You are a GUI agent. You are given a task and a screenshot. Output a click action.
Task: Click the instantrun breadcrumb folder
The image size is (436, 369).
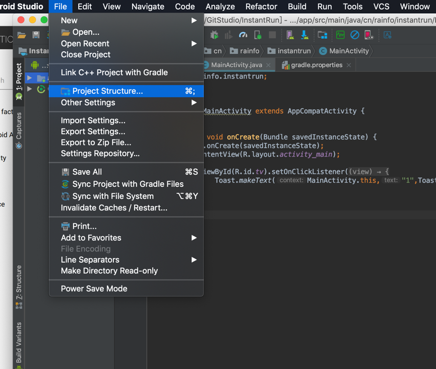tap(289, 51)
